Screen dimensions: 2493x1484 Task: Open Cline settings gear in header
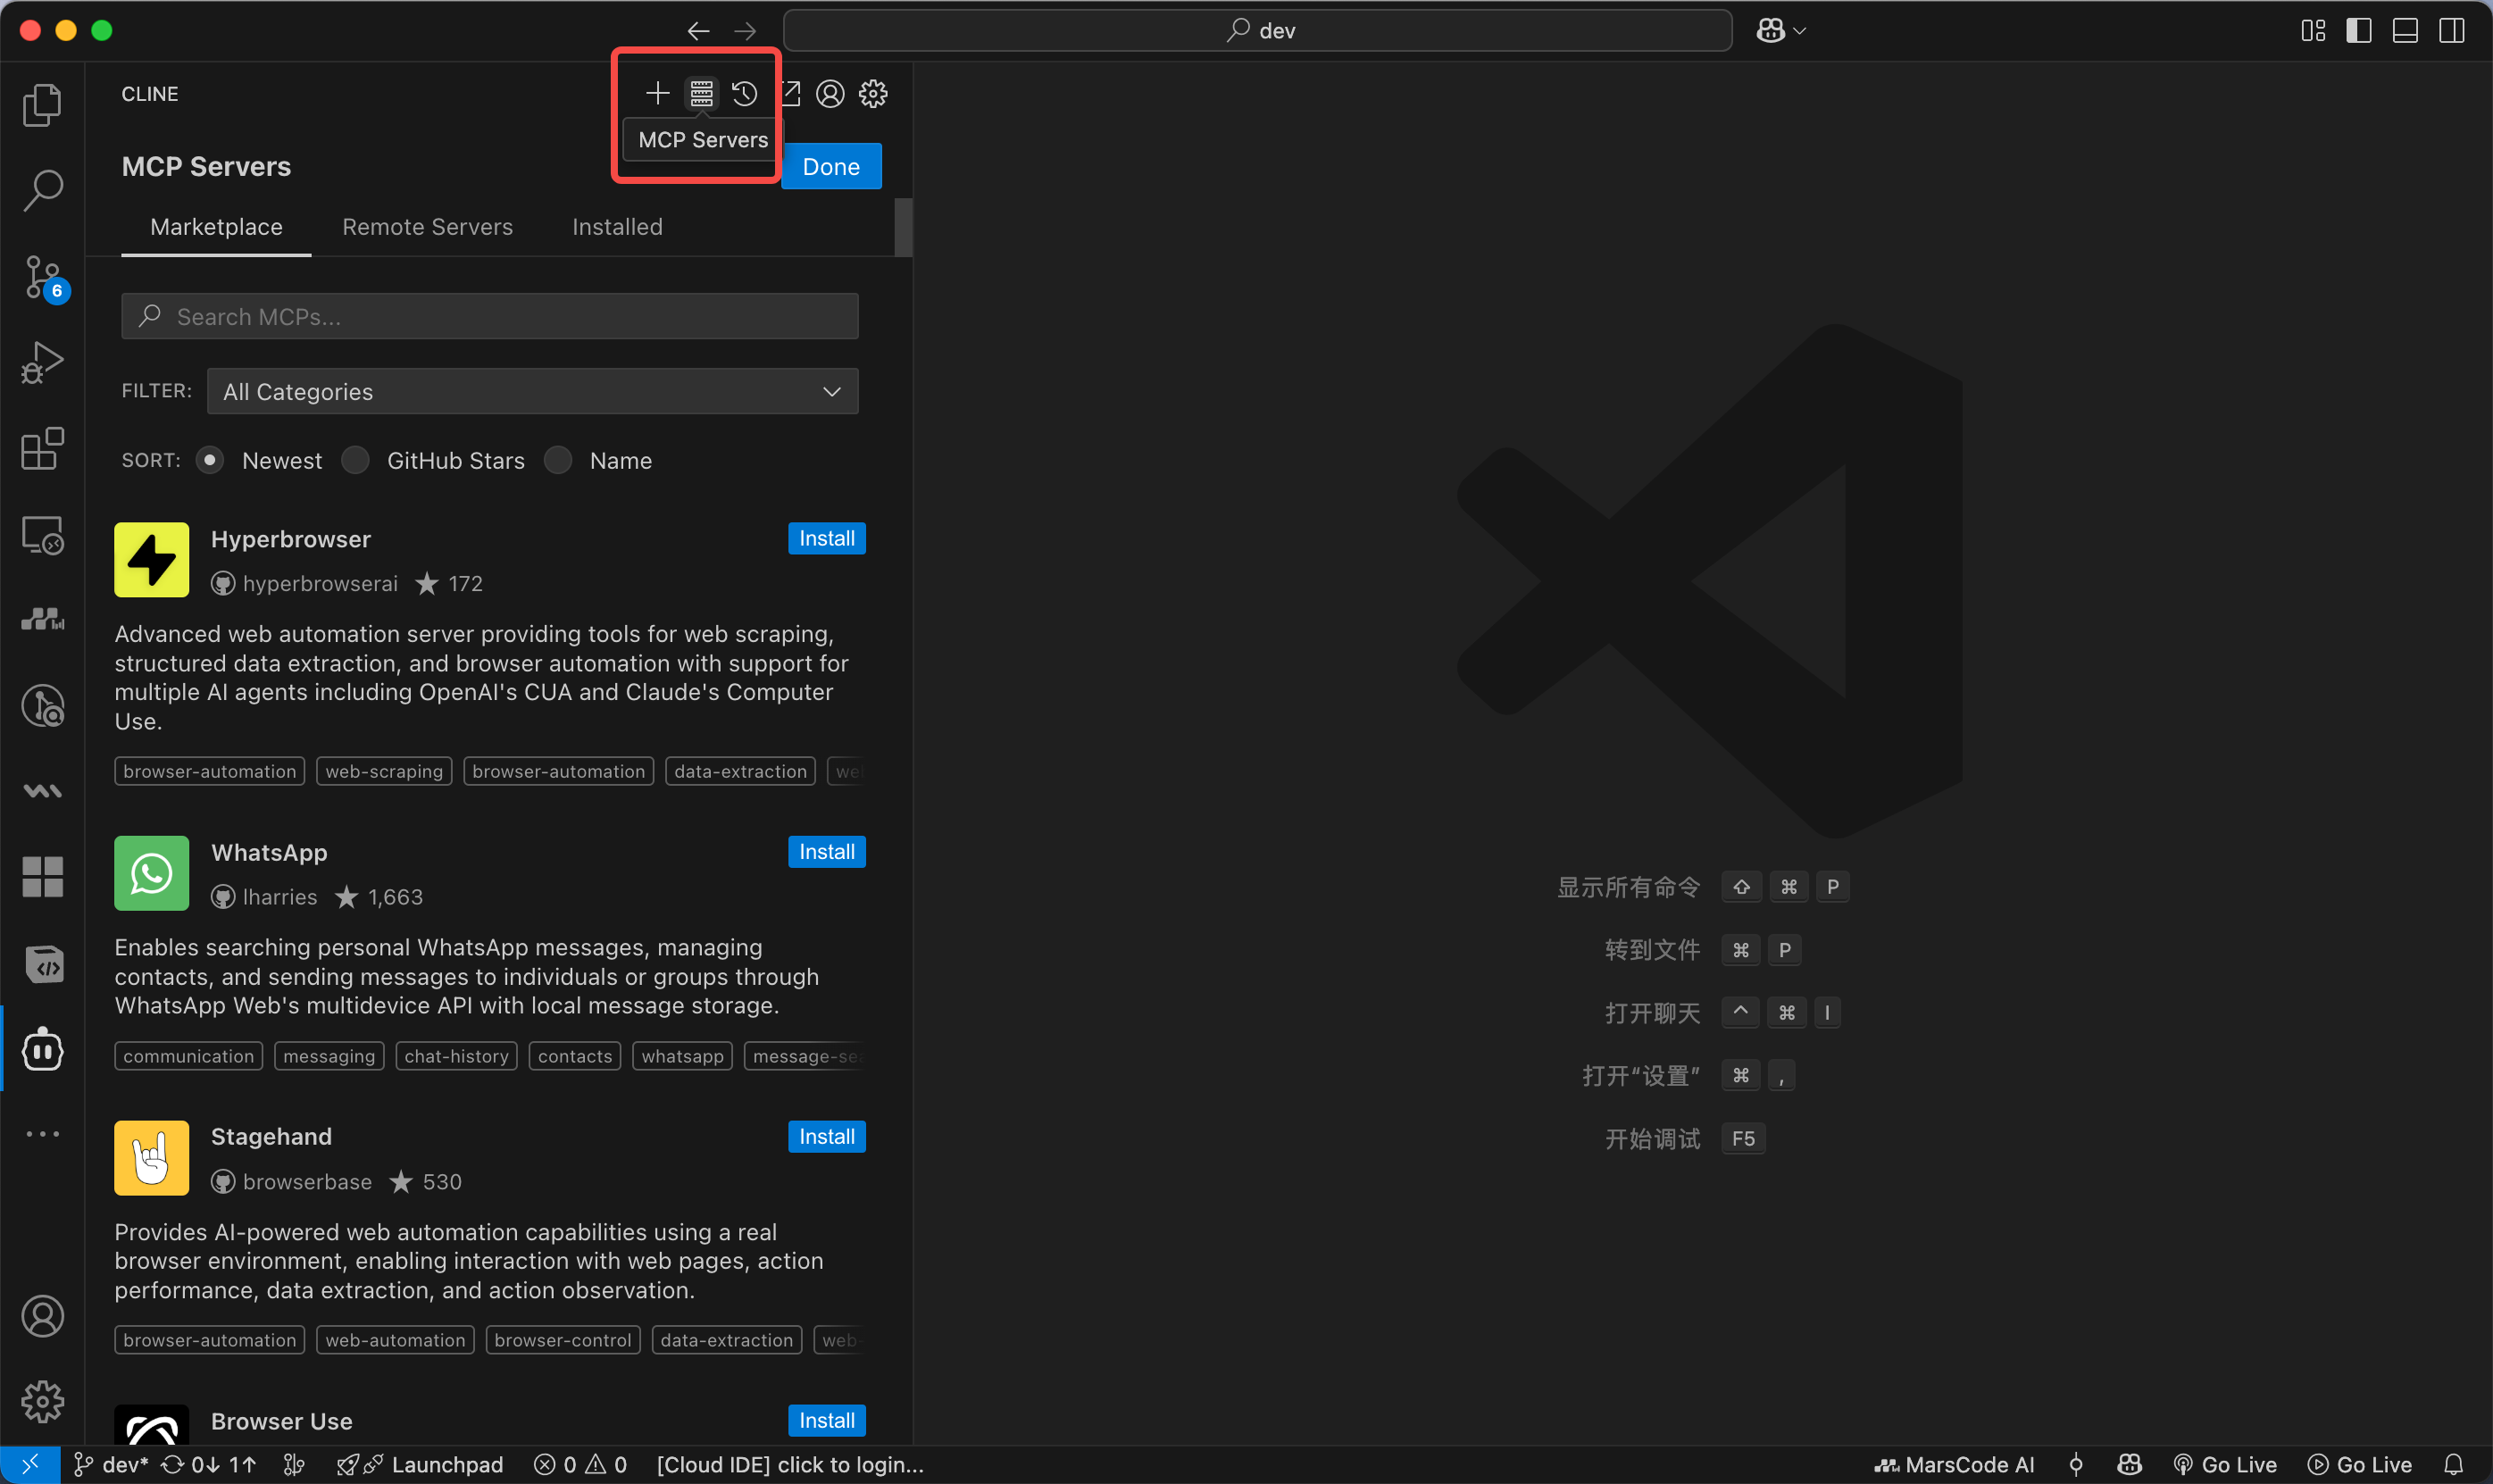click(873, 93)
